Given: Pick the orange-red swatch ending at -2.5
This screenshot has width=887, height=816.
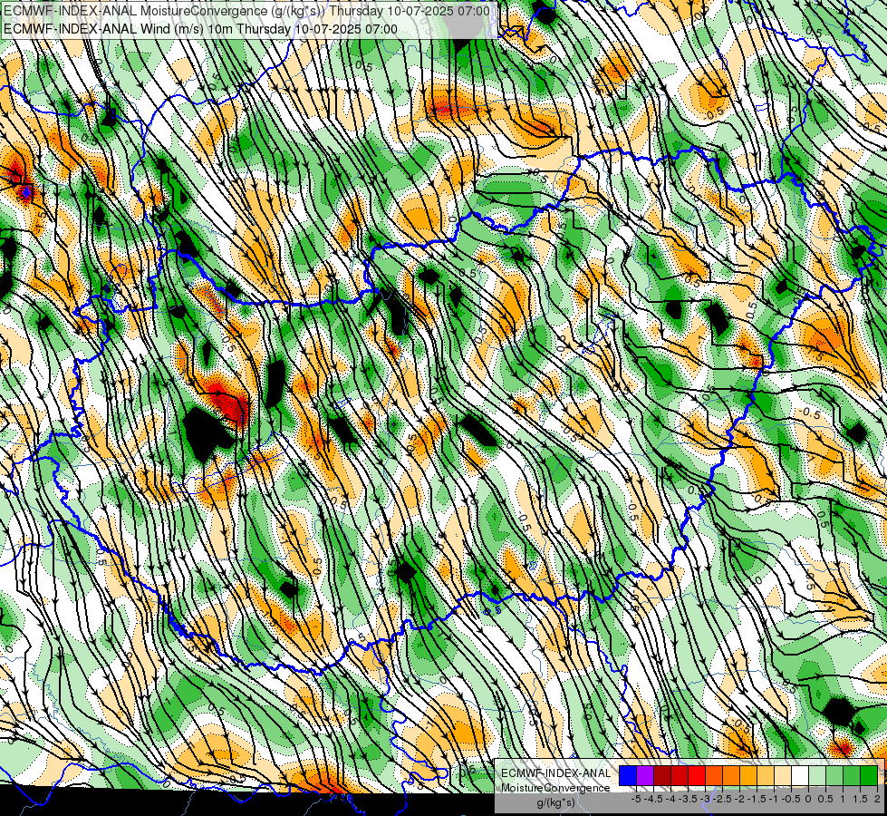Looking at the screenshot, I should (714, 775).
